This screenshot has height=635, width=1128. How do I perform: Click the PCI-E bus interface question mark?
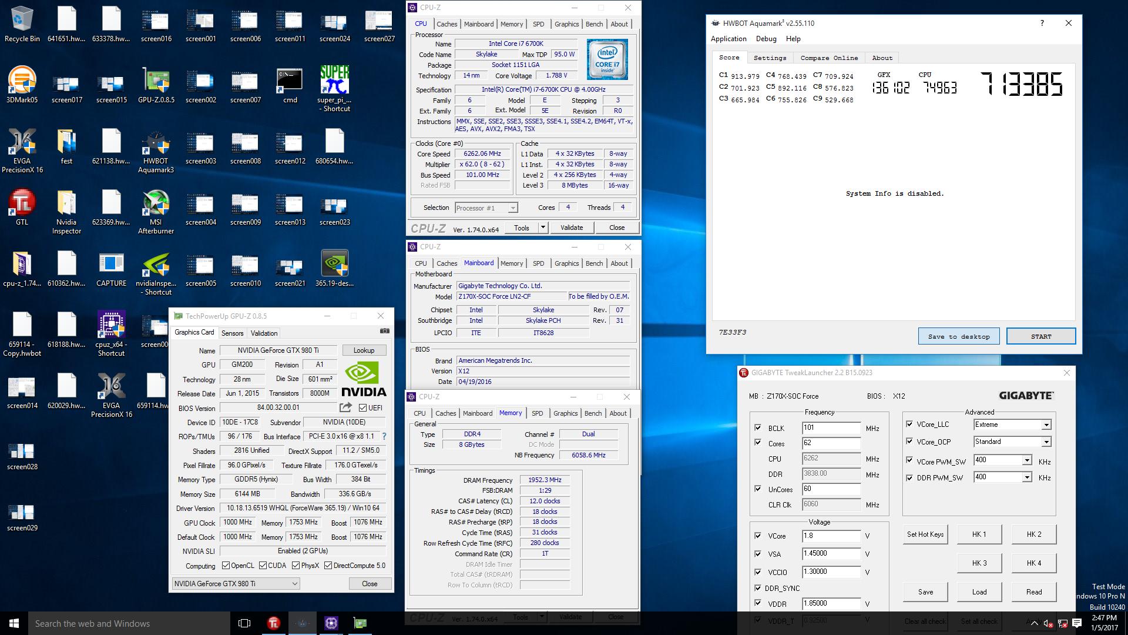[x=384, y=436]
